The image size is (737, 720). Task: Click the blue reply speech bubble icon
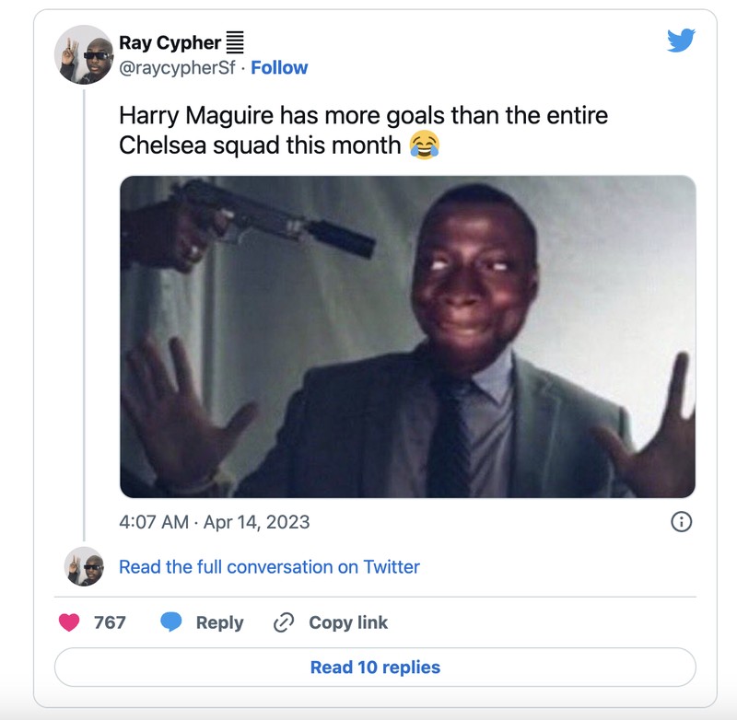tap(171, 622)
